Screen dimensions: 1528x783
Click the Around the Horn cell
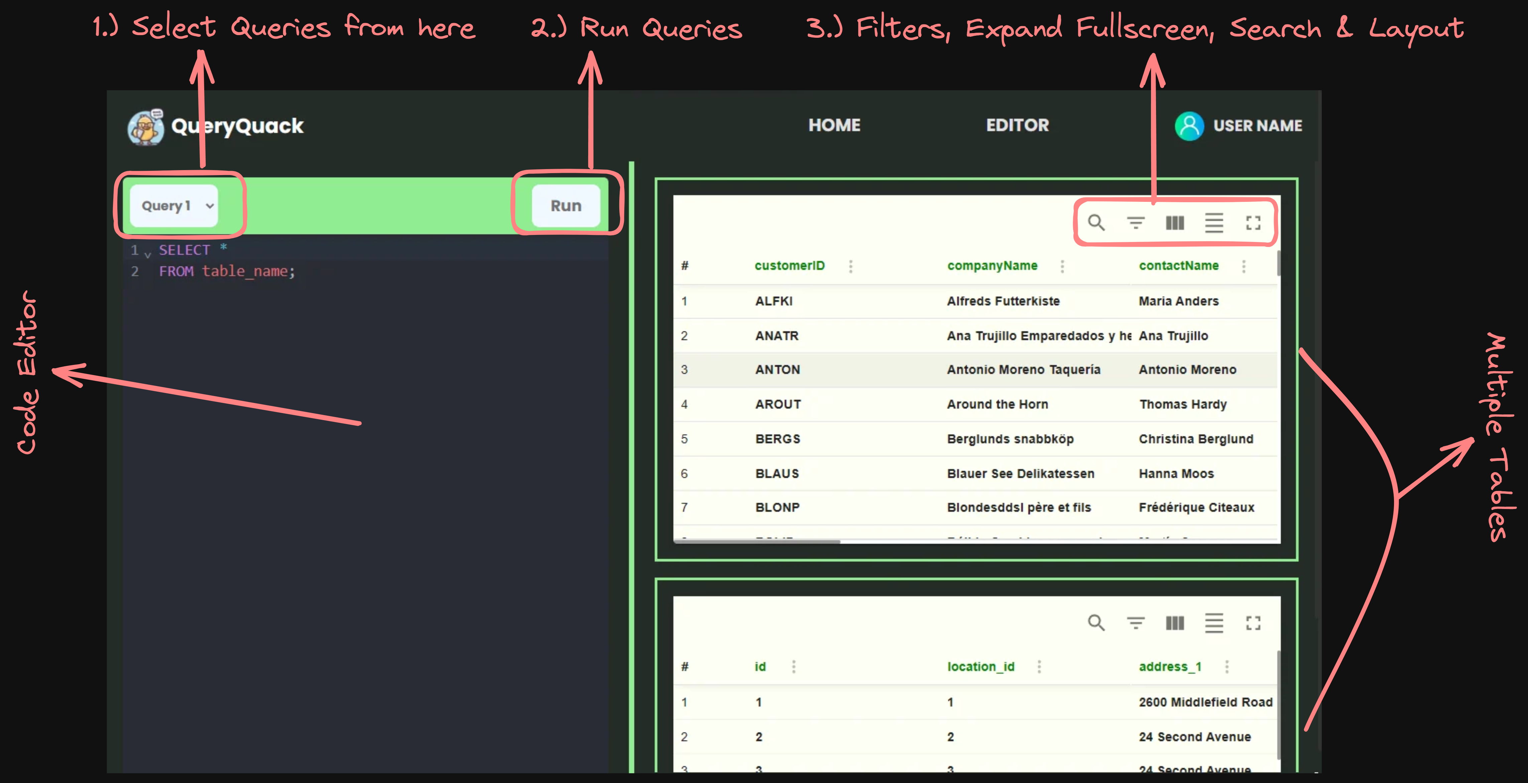[x=997, y=405]
